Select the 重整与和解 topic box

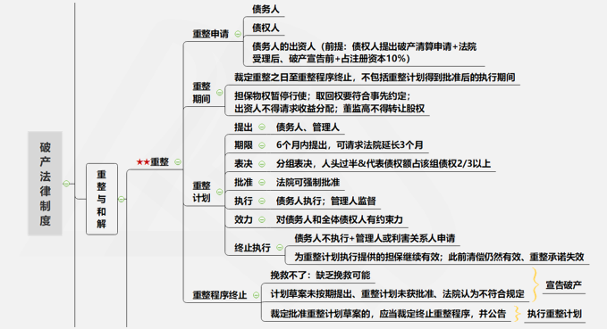pyautogui.click(x=102, y=199)
